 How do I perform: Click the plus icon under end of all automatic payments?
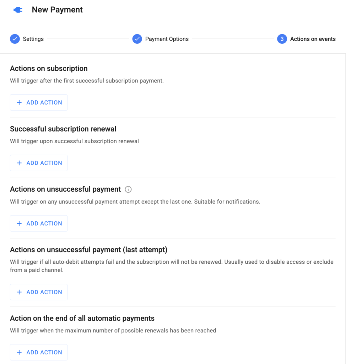[x=19, y=352]
